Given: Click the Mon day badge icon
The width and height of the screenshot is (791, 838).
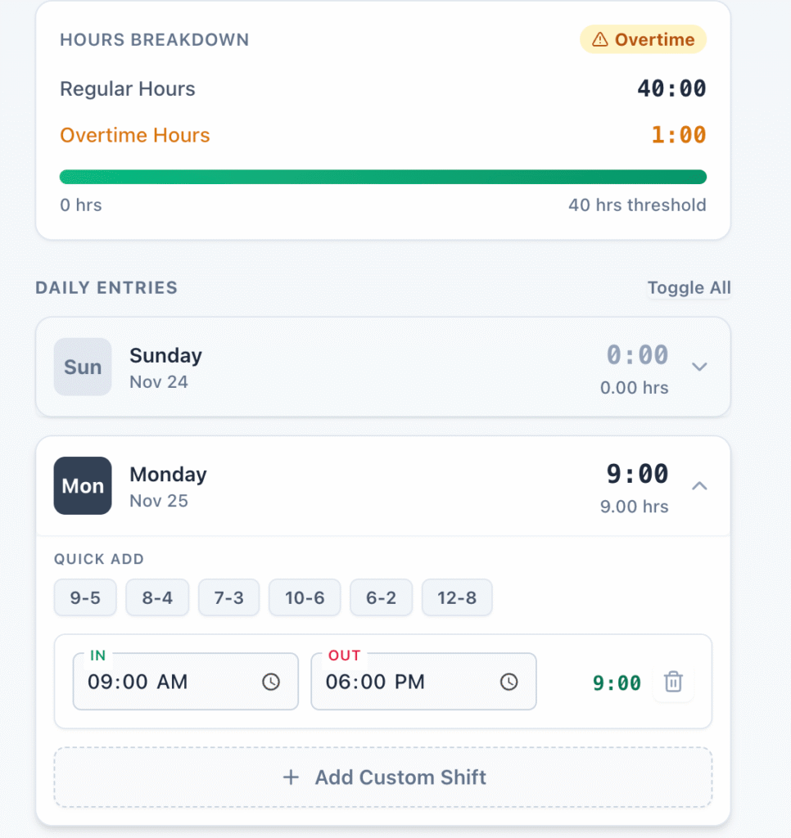Looking at the screenshot, I should (82, 485).
